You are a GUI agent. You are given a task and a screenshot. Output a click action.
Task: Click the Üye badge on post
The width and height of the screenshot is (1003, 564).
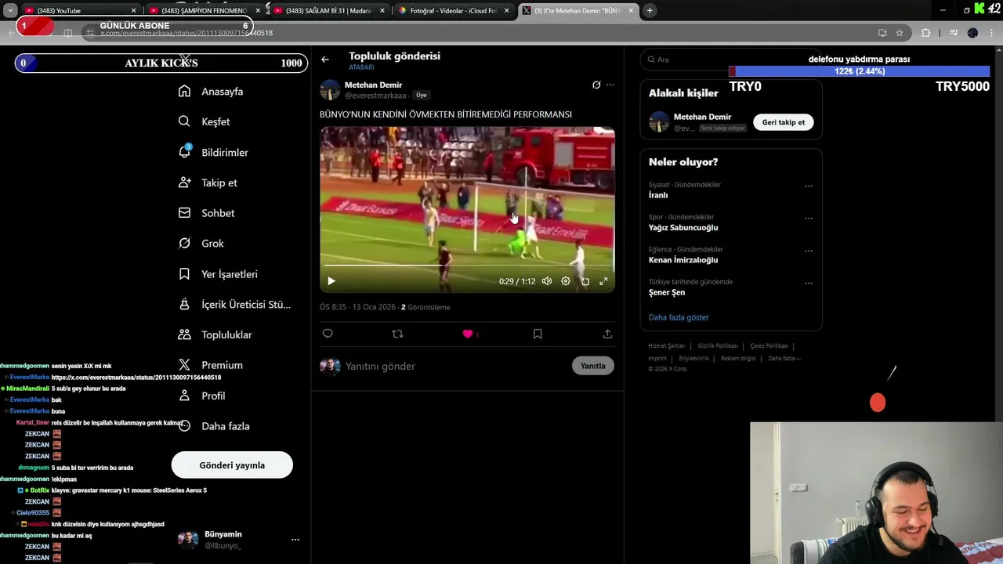click(422, 95)
